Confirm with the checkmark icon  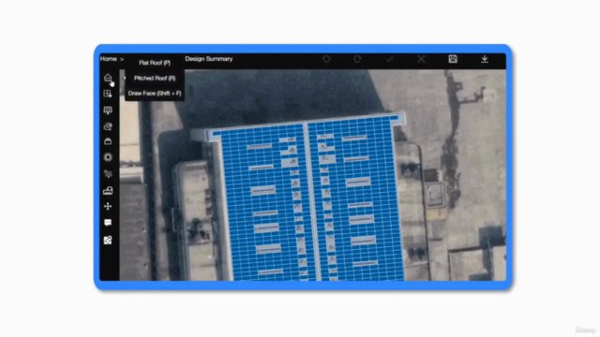tap(390, 59)
